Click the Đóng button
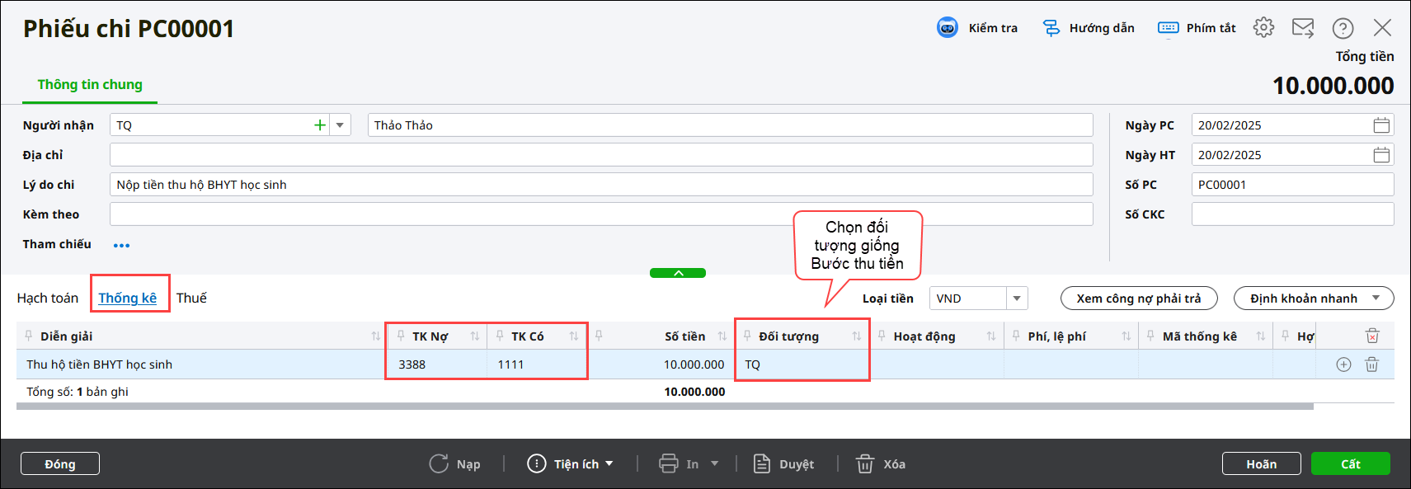Image resolution: width=1411 pixels, height=489 pixels. 60,463
